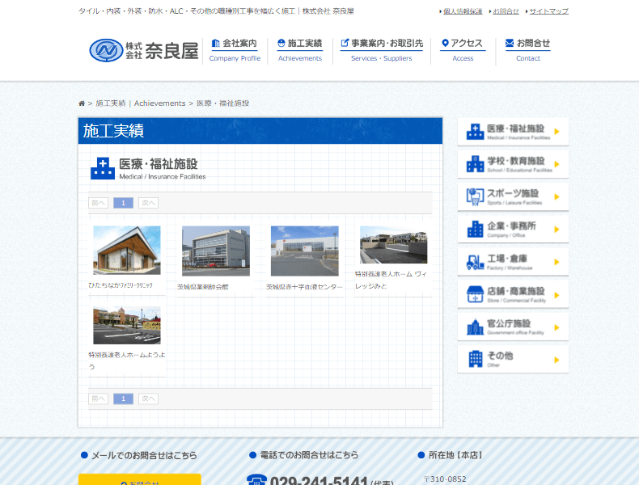Select page 1 in top pagination
This screenshot has height=485, width=639.
click(123, 203)
